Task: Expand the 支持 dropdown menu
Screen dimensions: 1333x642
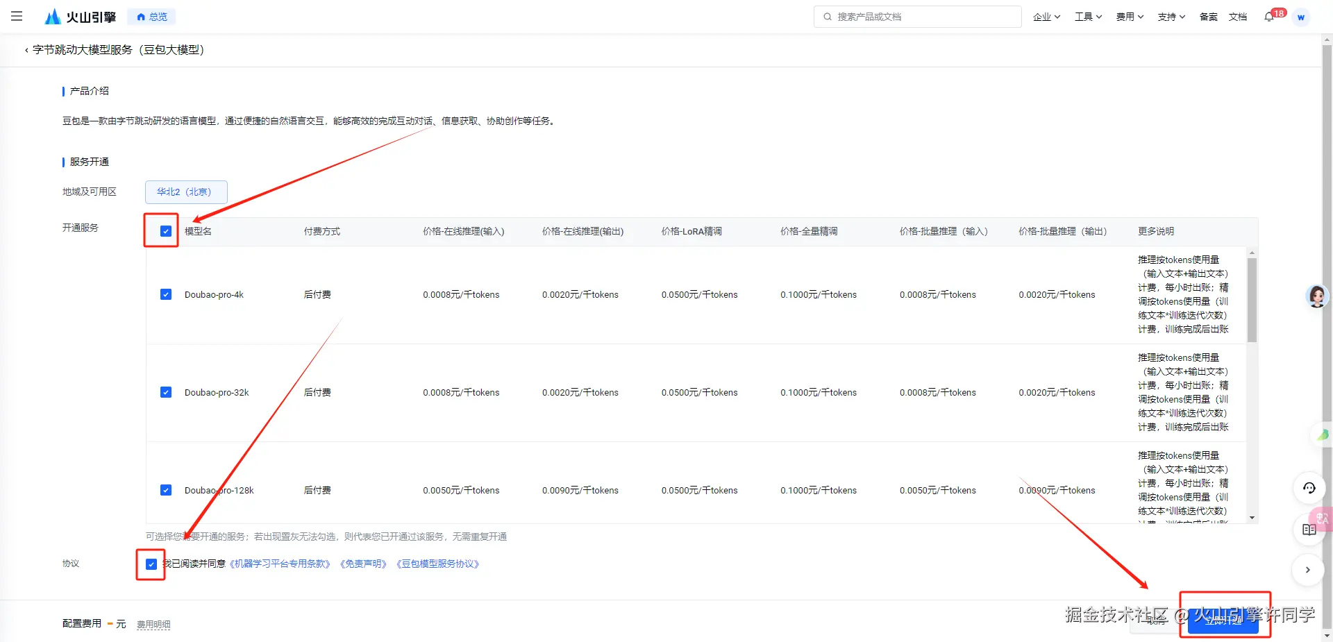Action: point(1171,17)
